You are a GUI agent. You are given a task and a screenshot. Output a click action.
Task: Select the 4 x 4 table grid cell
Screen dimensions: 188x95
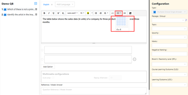(x=125, y=24)
